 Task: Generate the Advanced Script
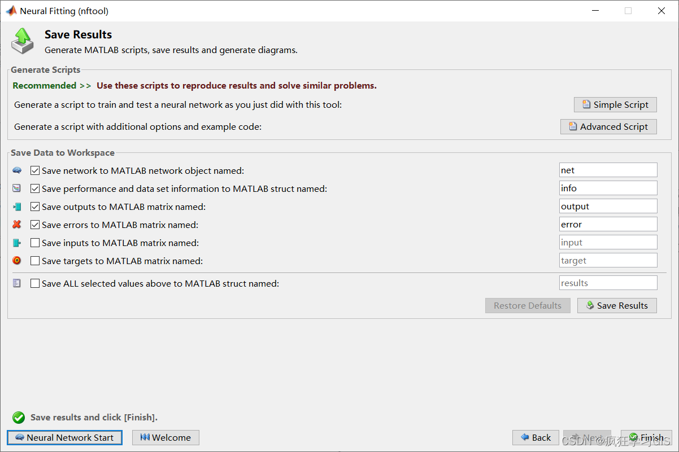[x=608, y=126]
